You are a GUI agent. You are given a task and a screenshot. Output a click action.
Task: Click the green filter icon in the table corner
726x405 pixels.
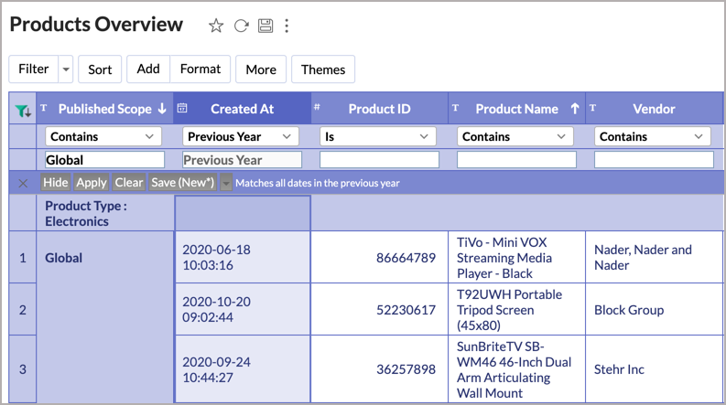[23, 111]
